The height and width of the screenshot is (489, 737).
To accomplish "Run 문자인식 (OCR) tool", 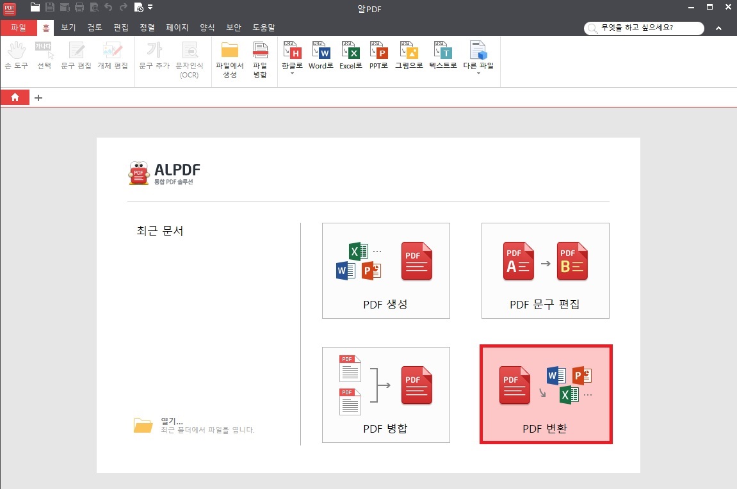I will pos(190,60).
